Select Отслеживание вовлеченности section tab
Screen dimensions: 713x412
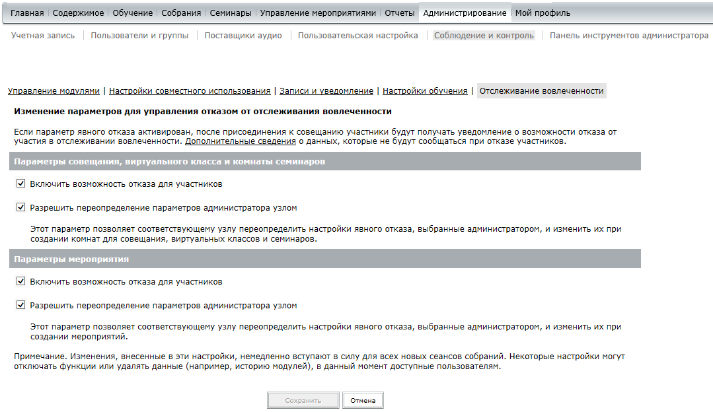tap(542, 91)
